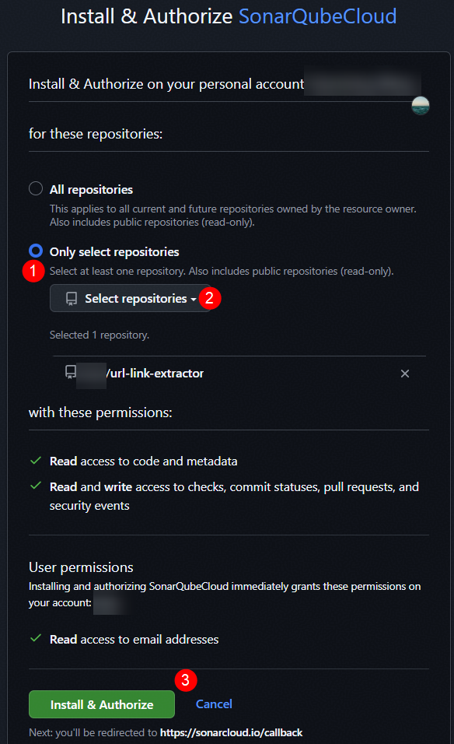The width and height of the screenshot is (454, 744).
Task: Click the repository icon inside Select repositories button
Action: tap(72, 298)
